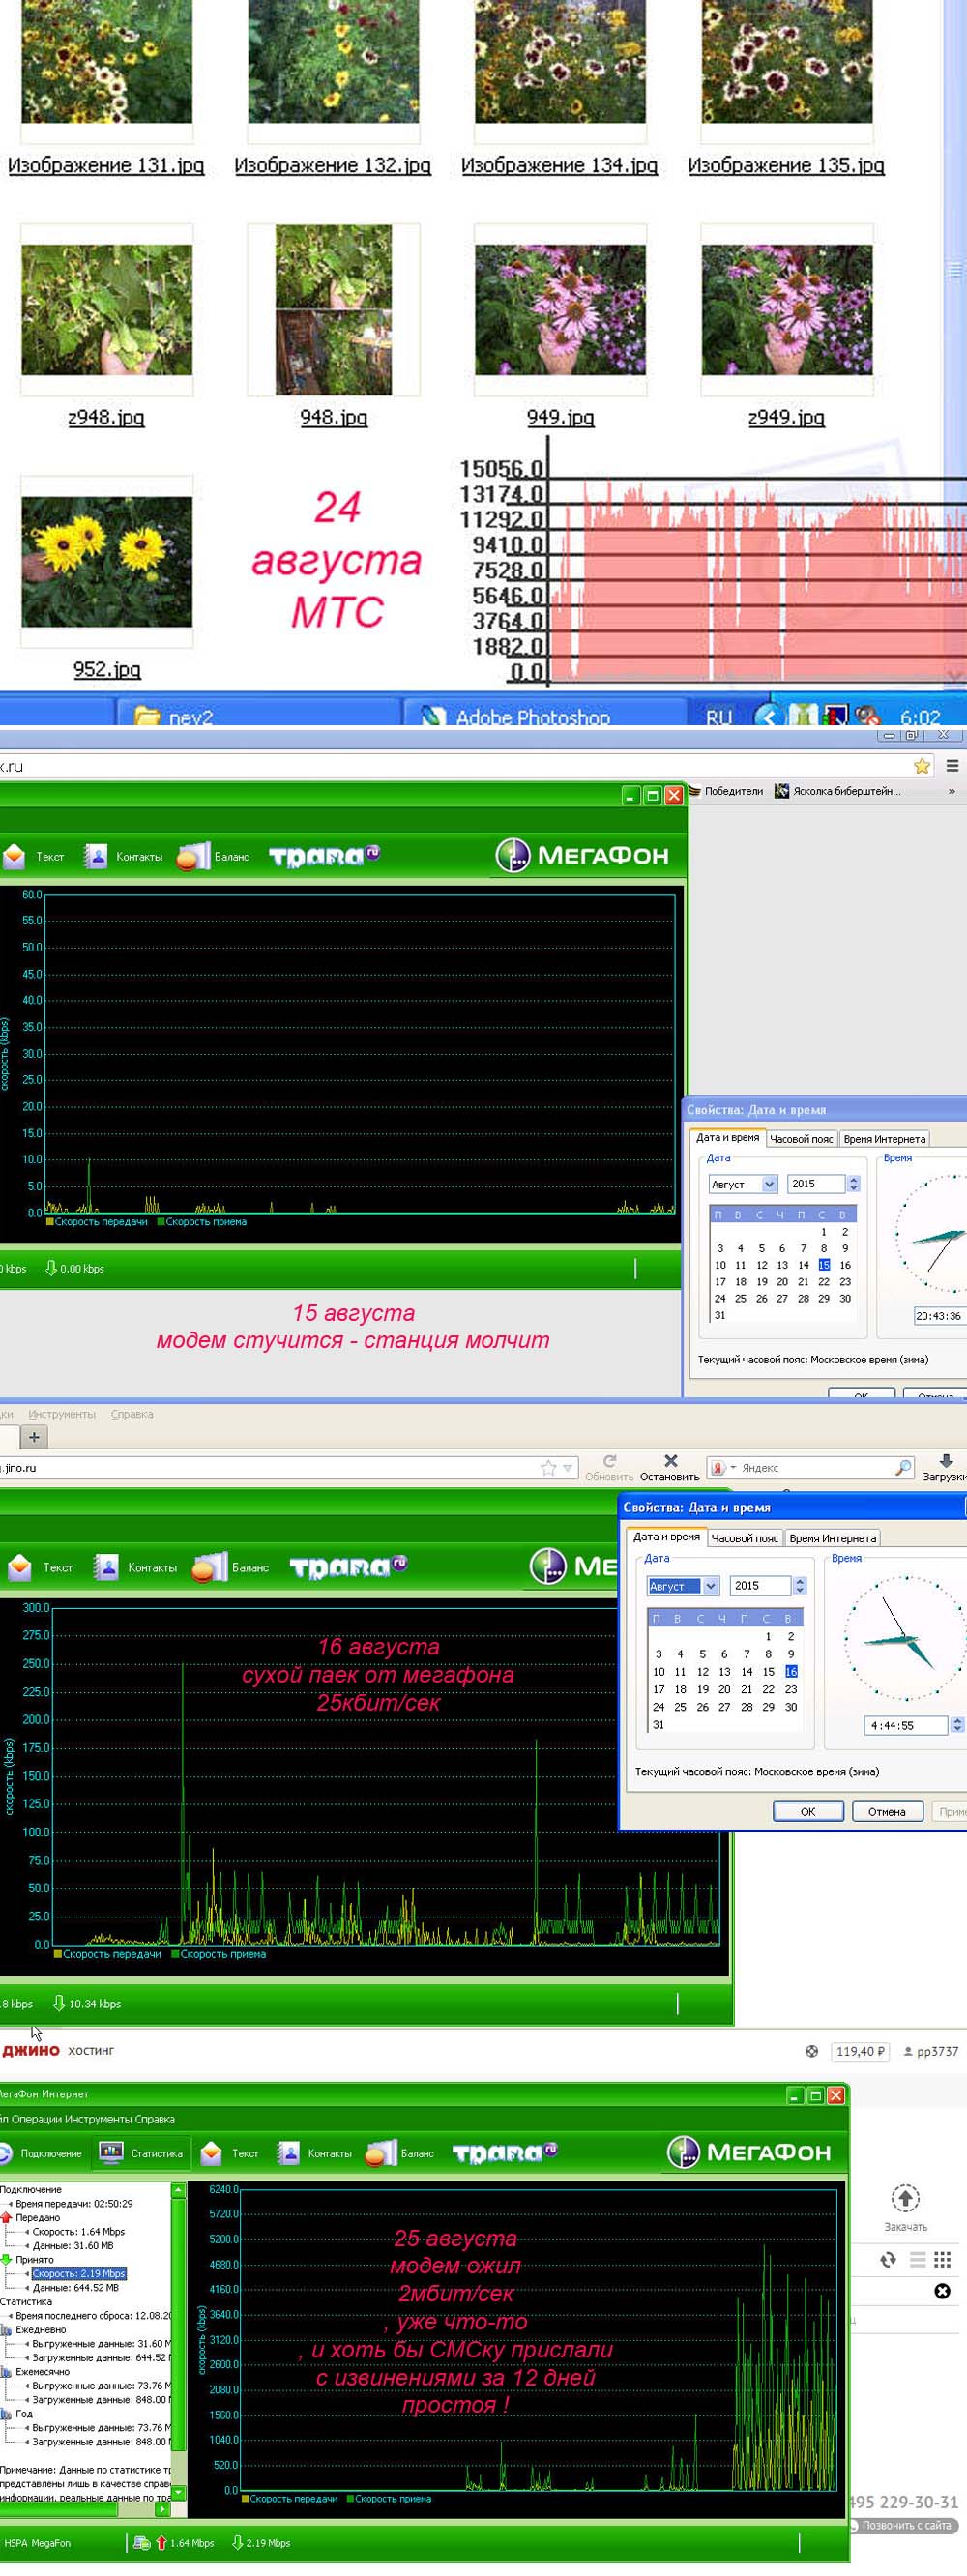Open Контакты icon in the 15 августа MegaFon window
This screenshot has height=2576, width=967.
coord(95,856)
